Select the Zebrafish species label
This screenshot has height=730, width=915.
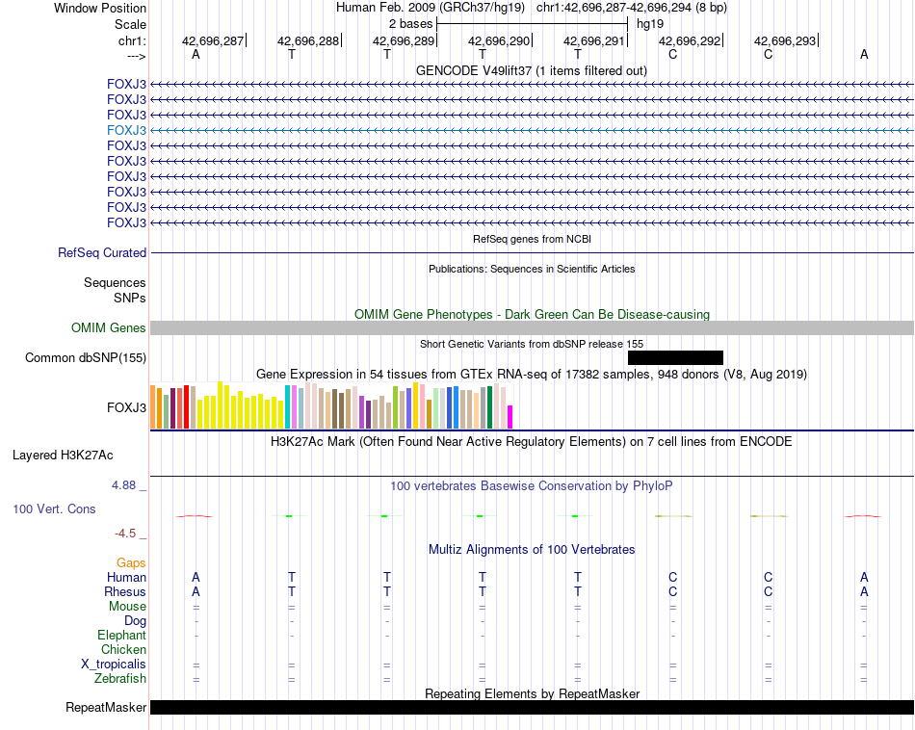pos(120,679)
